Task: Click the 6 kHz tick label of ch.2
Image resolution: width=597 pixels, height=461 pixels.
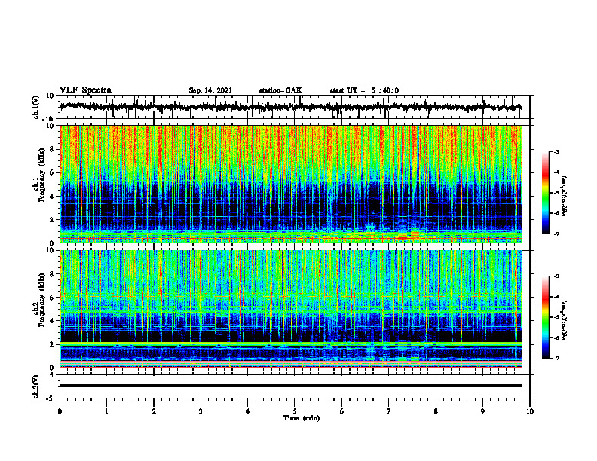Action: coord(53,298)
